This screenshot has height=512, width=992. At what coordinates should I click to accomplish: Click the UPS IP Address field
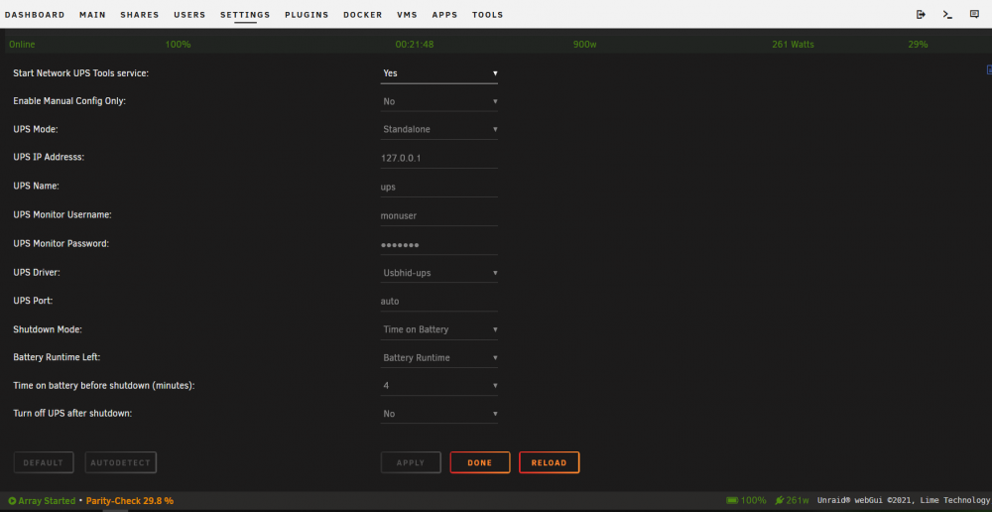pyautogui.click(x=439, y=158)
